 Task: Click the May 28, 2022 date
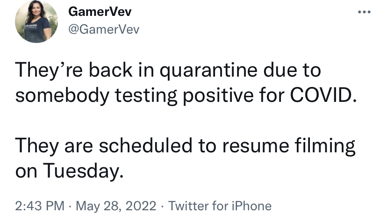click(x=116, y=206)
